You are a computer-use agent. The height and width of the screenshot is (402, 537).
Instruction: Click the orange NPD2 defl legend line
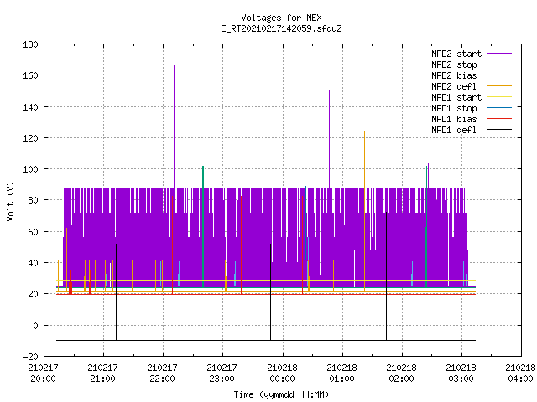(499, 85)
